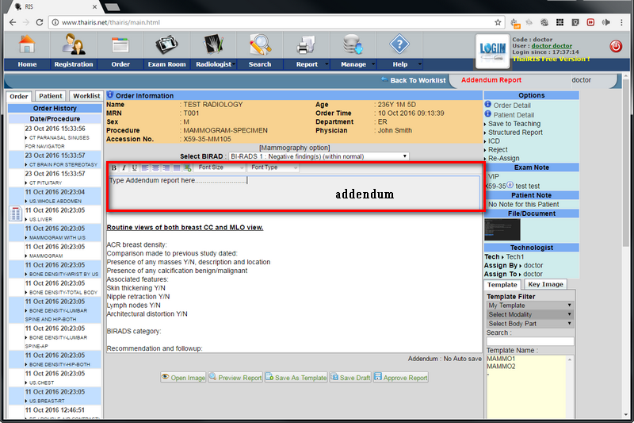
Task: Click the Order Detail info icon
Action: click(x=488, y=105)
